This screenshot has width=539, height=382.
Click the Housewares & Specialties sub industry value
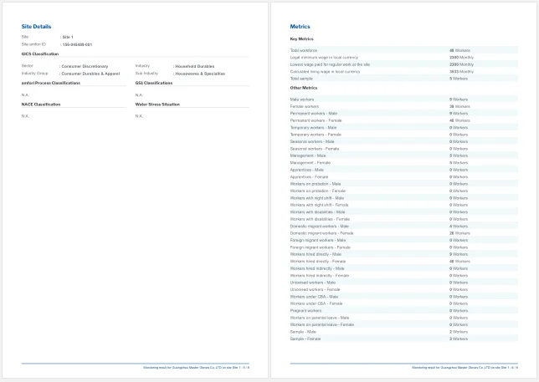click(x=199, y=73)
